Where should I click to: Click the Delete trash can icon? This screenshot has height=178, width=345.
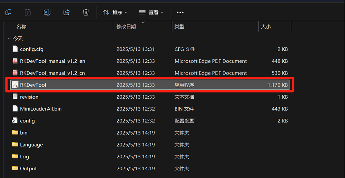coord(86,12)
